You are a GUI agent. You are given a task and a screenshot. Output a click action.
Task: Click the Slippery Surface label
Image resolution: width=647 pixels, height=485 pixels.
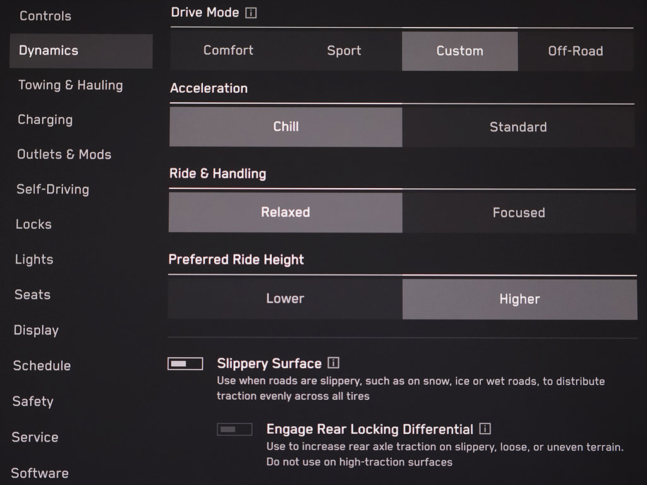pos(269,363)
